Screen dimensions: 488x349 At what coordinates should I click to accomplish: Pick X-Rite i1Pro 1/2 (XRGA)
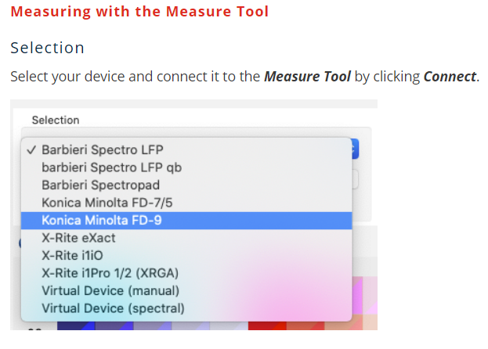point(110,273)
